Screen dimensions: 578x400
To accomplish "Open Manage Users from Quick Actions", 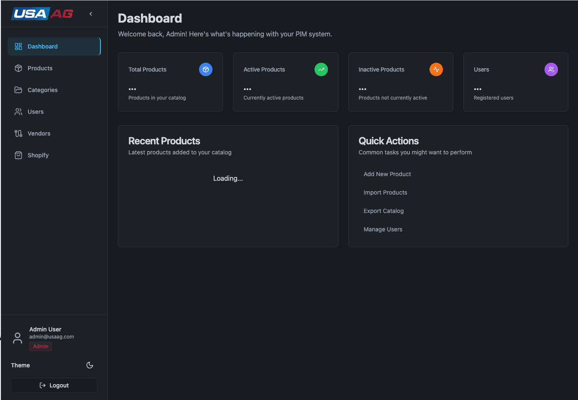I will 383,229.
